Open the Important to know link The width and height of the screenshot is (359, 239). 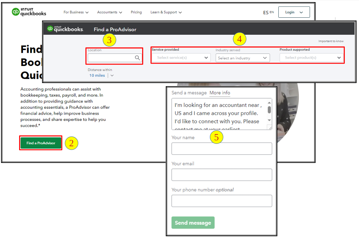coord(331,41)
